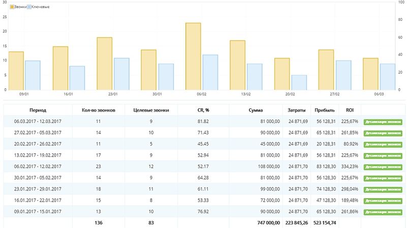Click the CR, % column header
The image size is (410, 228).
pyautogui.click(x=203, y=110)
